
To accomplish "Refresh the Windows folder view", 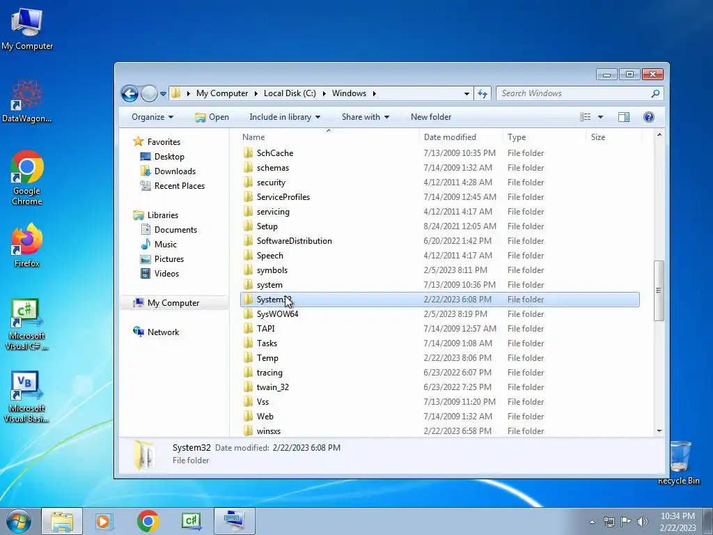I will click(483, 94).
